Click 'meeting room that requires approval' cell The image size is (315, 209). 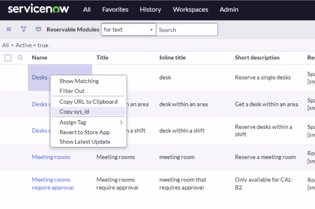click(x=183, y=183)
